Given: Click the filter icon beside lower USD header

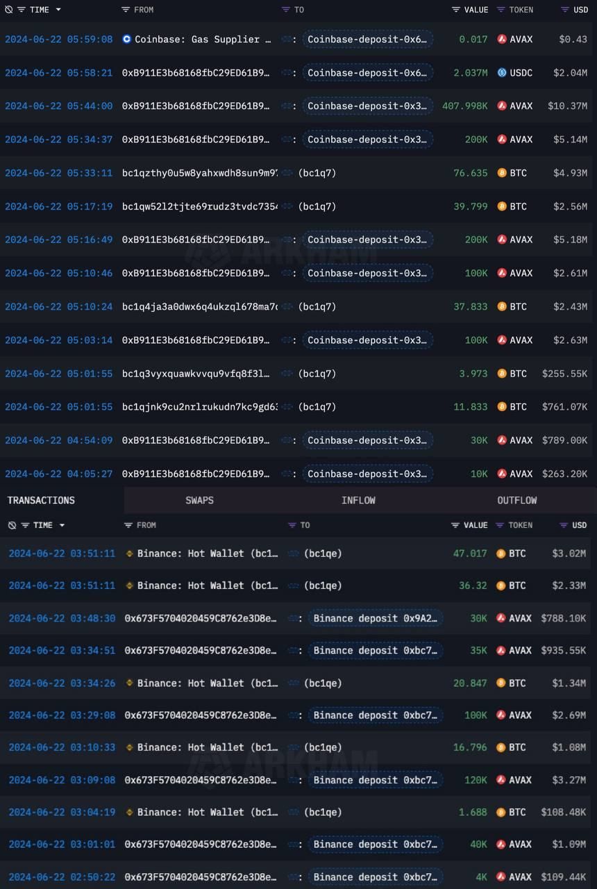Looking at the screenshot, I should point(564,525).
